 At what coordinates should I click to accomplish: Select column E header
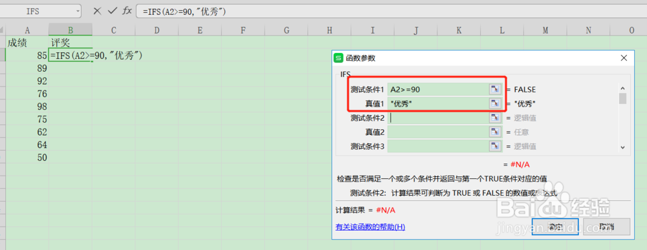(200, 30)
